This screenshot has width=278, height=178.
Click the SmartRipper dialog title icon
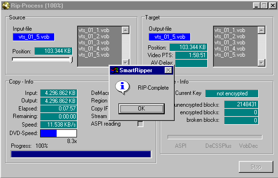click(x=114, y=70)
